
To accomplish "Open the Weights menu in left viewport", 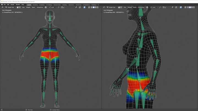I will click(28, 7).
